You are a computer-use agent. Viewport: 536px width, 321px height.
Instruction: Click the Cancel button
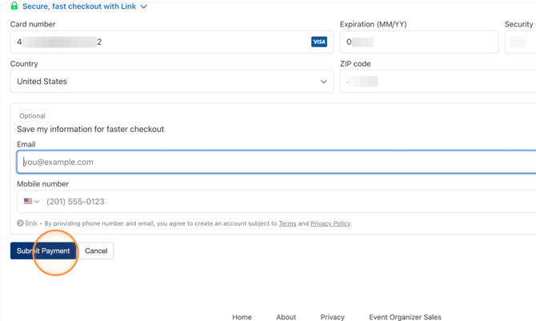(x=96, y=251)
